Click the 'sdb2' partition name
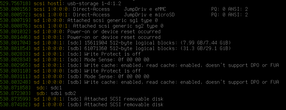Image resolution: width=286 pixels, height=110 pixels. (x=70, y=93)
